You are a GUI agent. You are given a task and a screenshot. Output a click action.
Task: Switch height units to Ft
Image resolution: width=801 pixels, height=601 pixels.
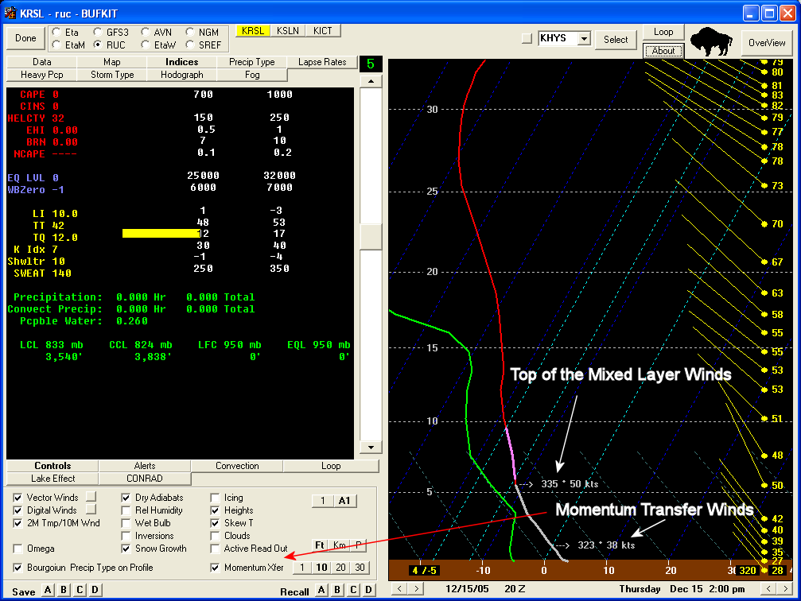[320, 545]
